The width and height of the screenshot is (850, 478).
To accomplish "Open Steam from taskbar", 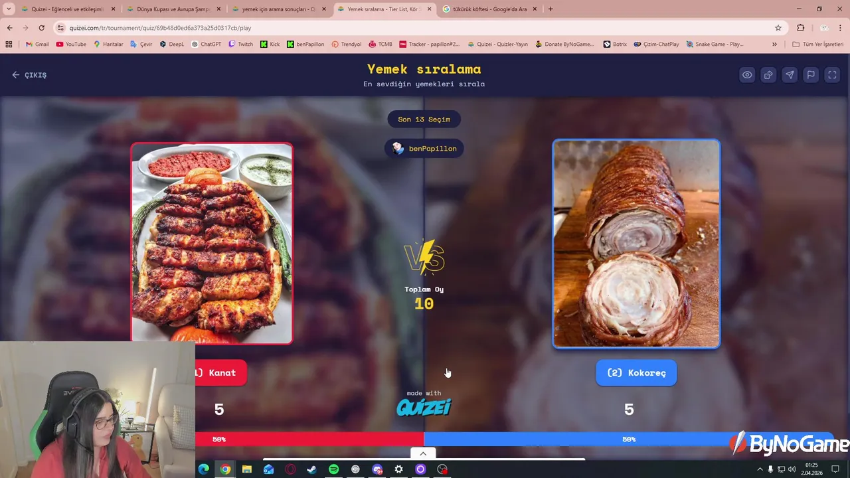I will 312,469.
